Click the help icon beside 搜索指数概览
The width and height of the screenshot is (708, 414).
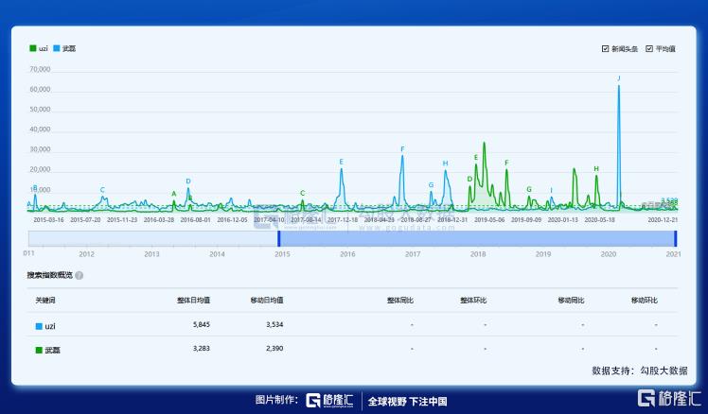point(79,275)
